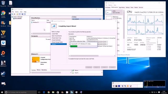Open Steam desktop shortcut
168x94 pixels.
(3, 74)
